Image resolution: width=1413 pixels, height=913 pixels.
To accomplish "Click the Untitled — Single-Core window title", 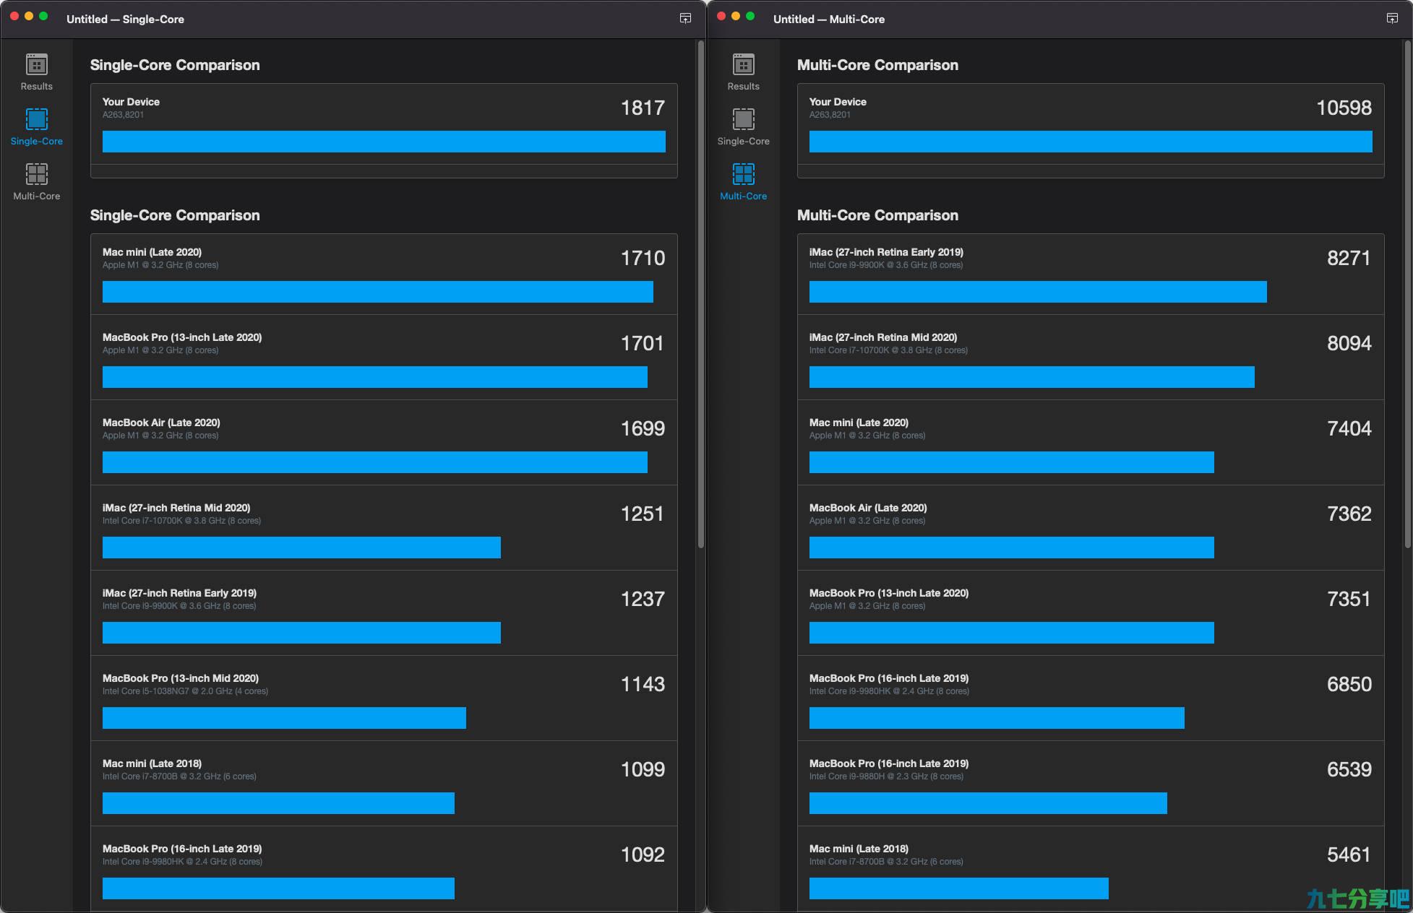I will pyautogui.click(x=125, y=19).
